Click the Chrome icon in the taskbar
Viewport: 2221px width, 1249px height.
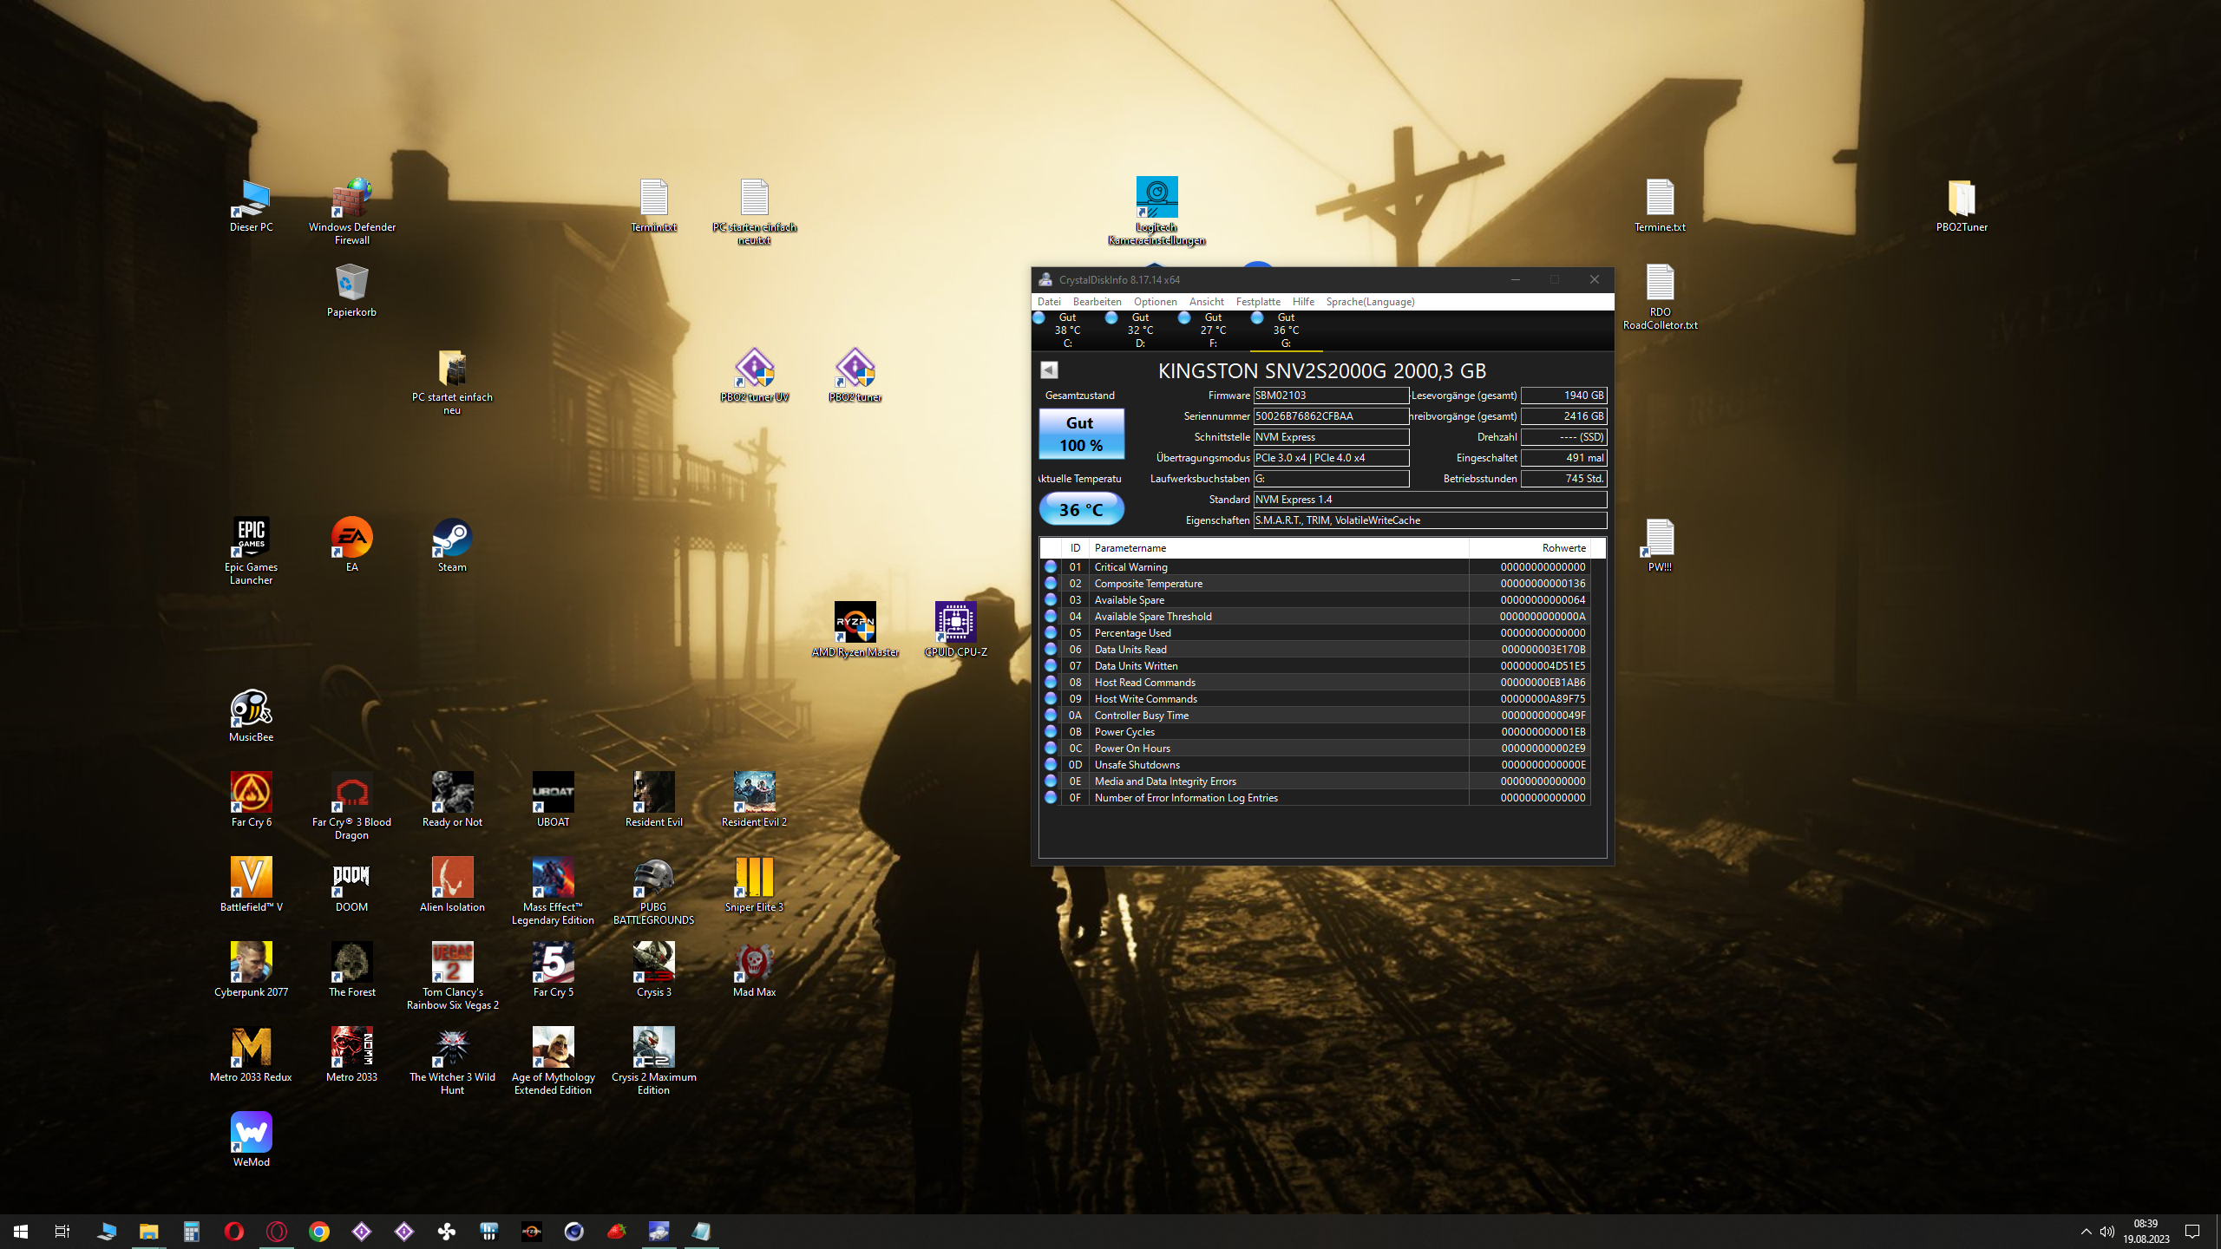click(x=319, y=1231)
